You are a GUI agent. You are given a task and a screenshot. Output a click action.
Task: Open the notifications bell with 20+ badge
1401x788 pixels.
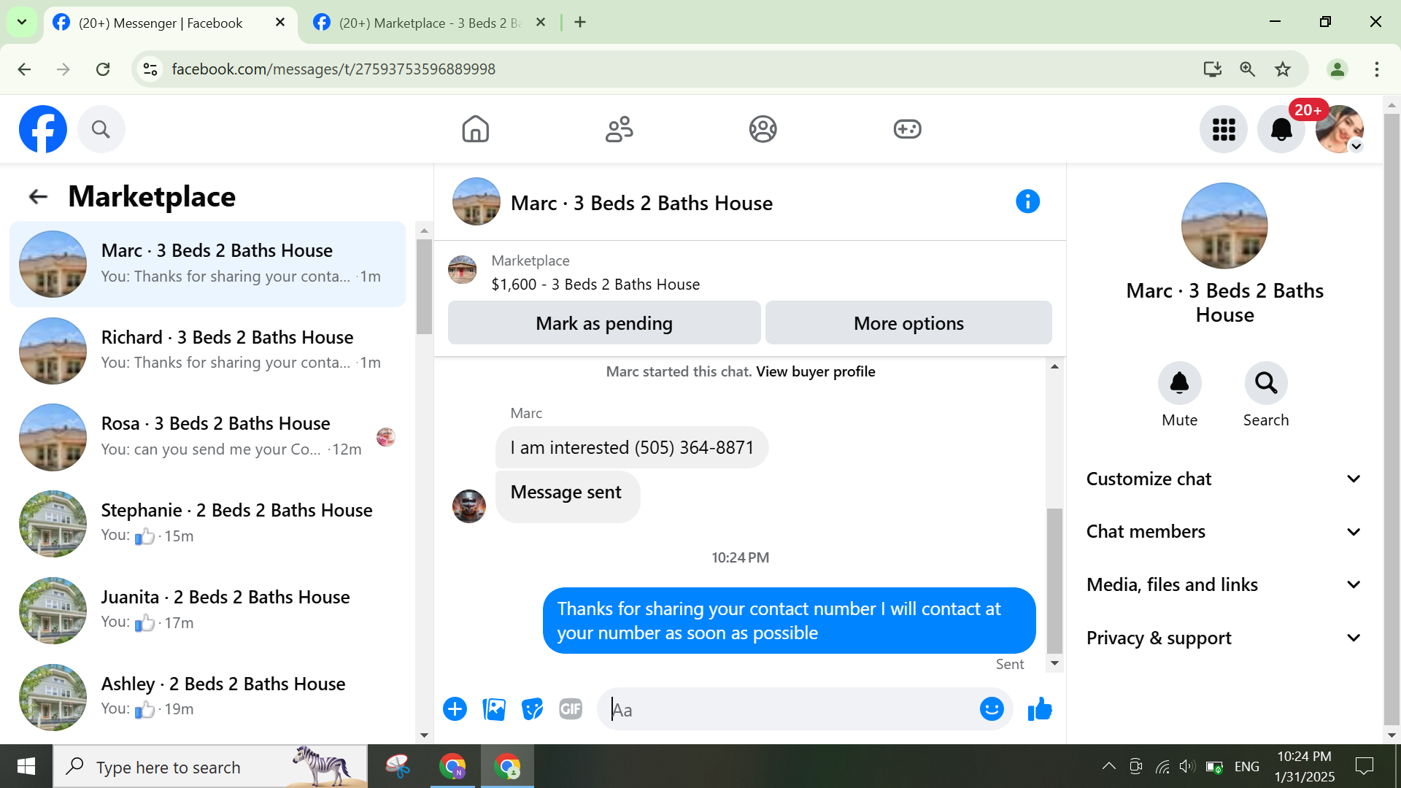tap(1281, 129)
